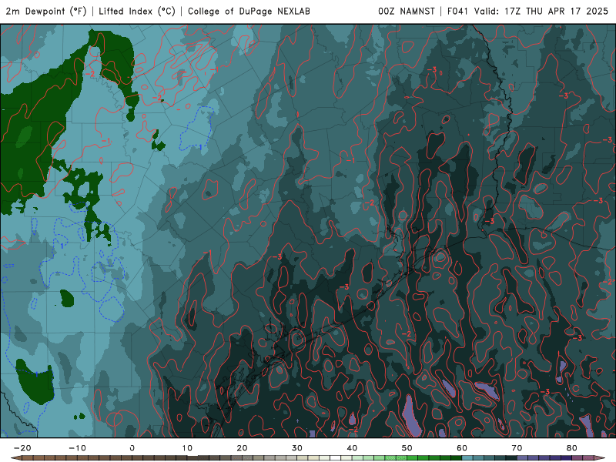Viewport: 616px width, 462px height.
Task: Click the 0 label on the color scale
Action: (132, 448)
